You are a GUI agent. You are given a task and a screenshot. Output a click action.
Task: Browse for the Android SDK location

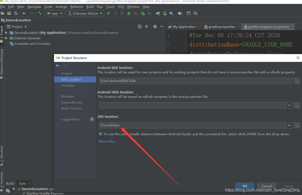(297, 81)
